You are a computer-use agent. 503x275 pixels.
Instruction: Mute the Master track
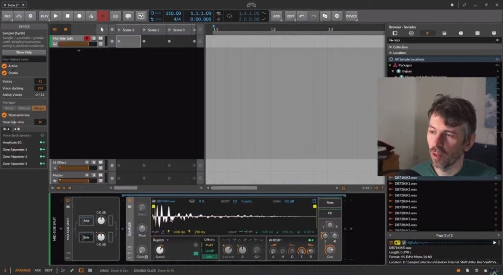pos(101,175)
